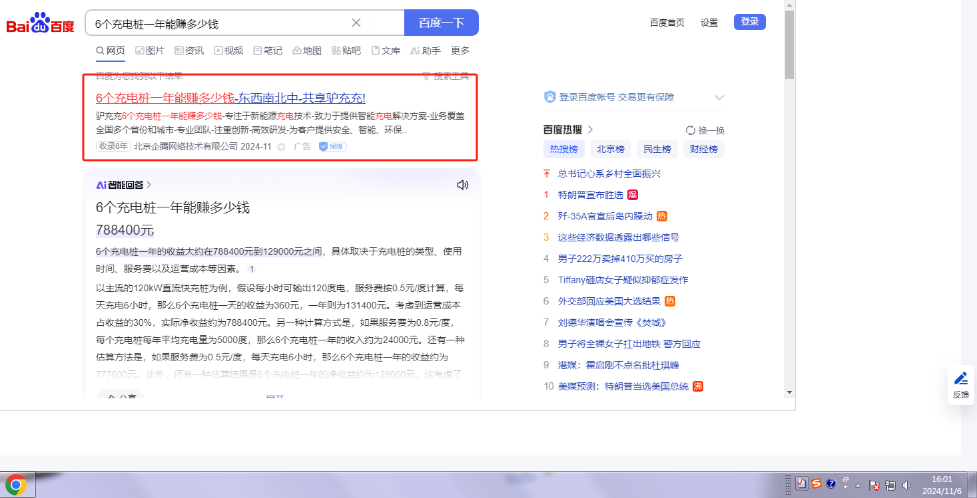
Task: Open the hot search item 特朗普宣布胜选
Action: coord(590,195)
